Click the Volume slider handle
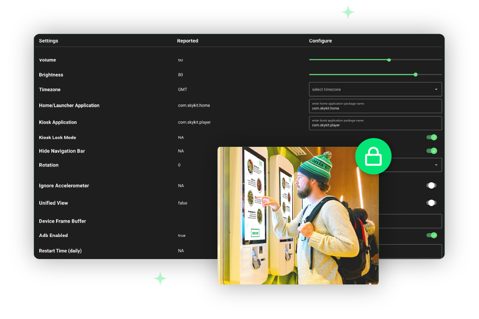The image size is (479, 319). pos(388,60)
